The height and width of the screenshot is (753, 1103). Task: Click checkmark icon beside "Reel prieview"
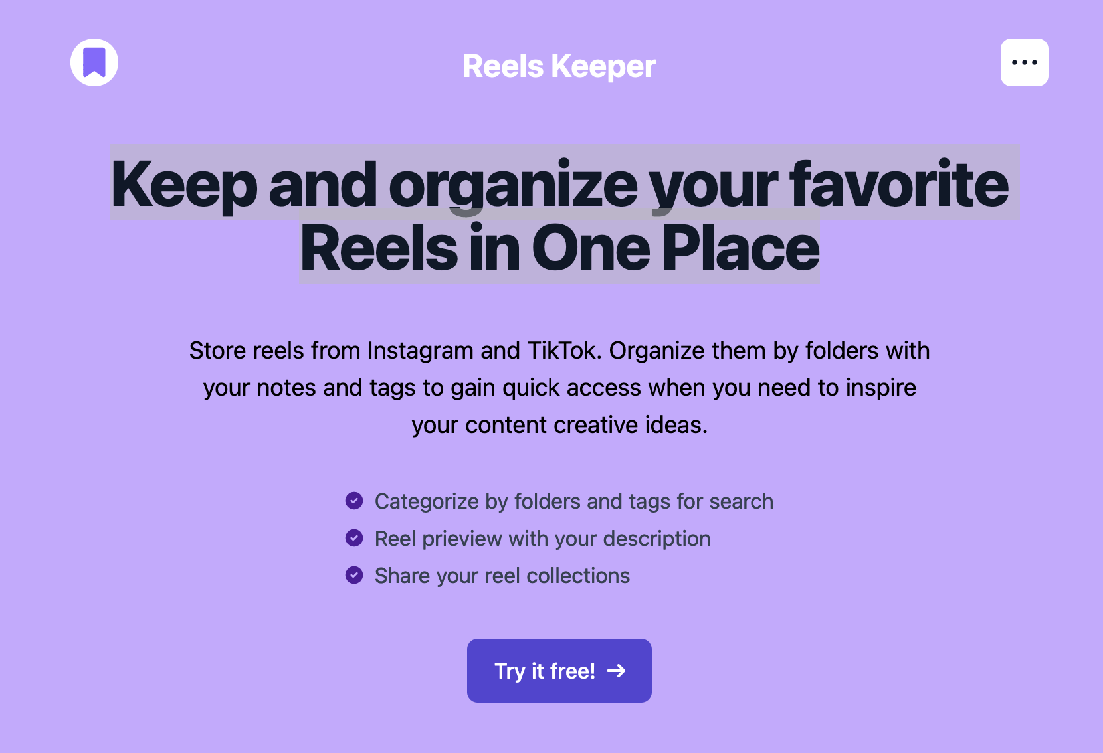click(354, 538)
